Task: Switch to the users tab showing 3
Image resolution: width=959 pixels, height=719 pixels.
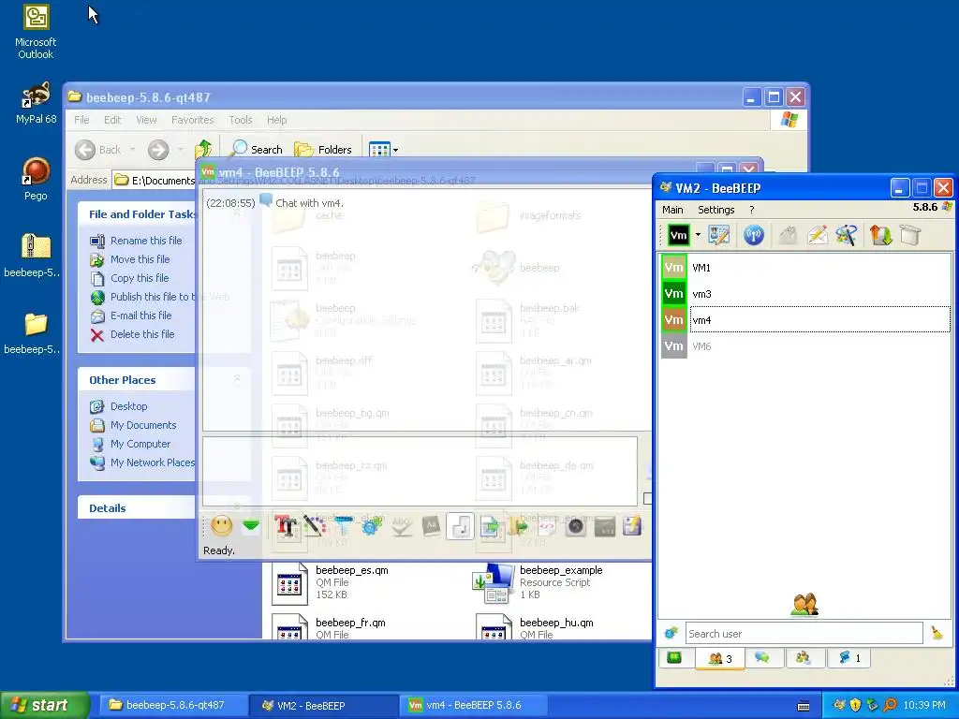Action: point(720,658)
